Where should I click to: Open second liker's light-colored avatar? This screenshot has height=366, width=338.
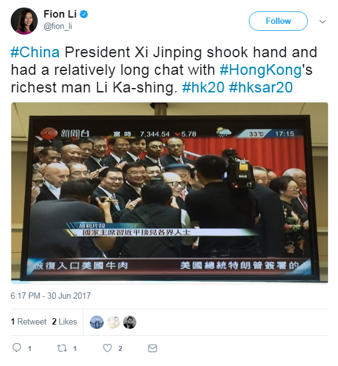113,322
